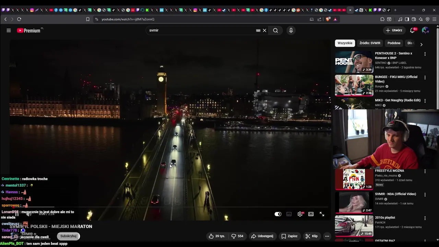Click the Utwórz create button
Screen dimensions: 439x247
point(394,30)
